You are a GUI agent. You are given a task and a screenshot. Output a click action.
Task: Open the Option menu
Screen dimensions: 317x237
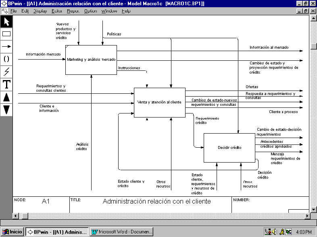[91, 11]
